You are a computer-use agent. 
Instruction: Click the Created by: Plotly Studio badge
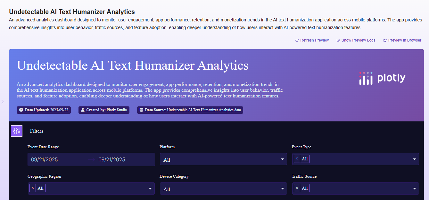click(x=104, y=110)
